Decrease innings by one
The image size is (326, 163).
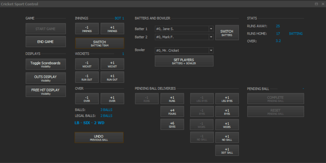coord(87,29)
